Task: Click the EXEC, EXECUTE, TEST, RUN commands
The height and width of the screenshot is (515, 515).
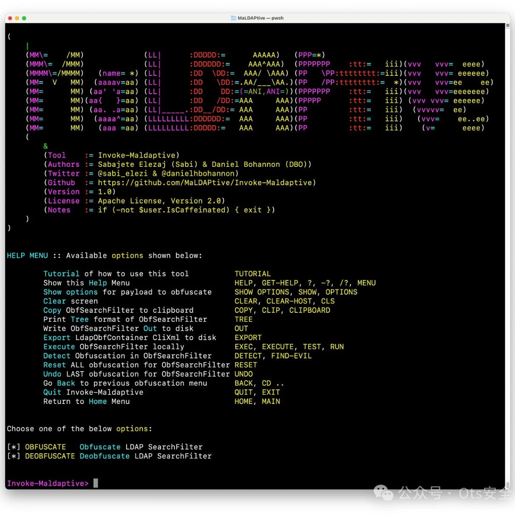Action: pos(289,347)
